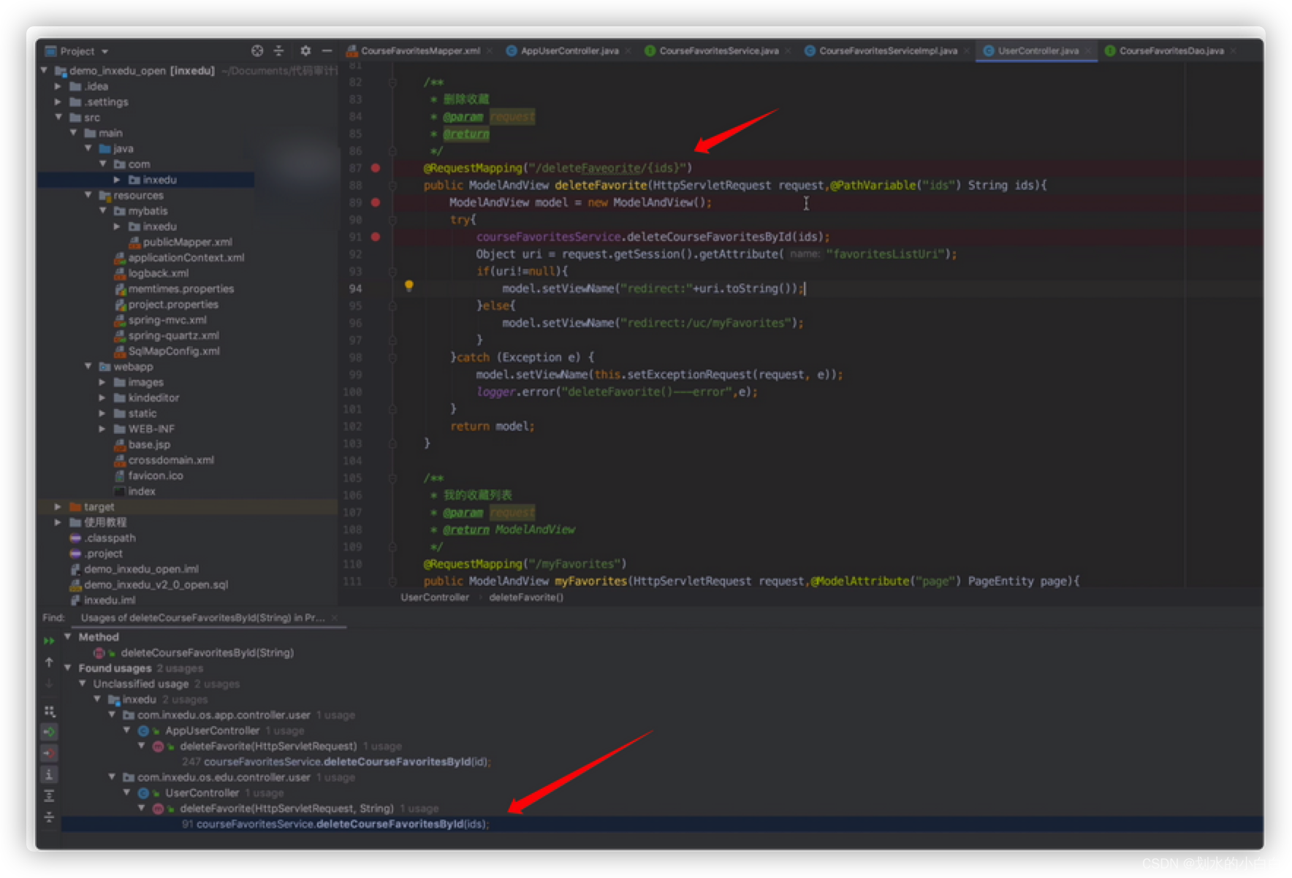
Task: Collapse Unclassified usage node
Action: 82,684
